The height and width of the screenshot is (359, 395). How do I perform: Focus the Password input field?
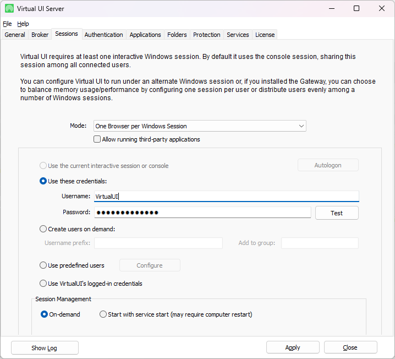point(202,213)
